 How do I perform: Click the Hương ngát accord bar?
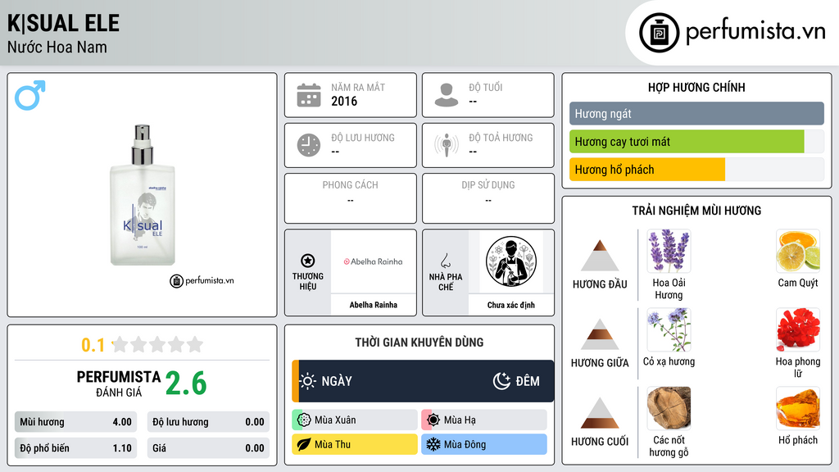(x=696, y=113)
